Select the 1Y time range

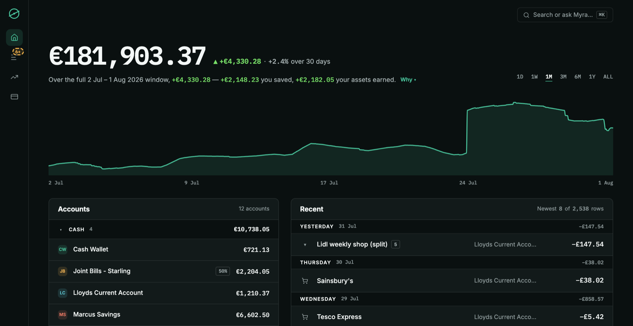coord(592,77)
